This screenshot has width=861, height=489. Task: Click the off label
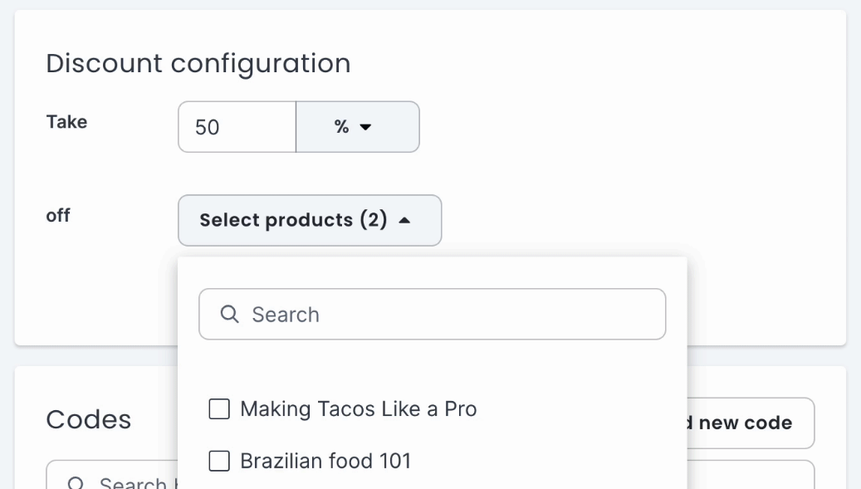coord(58,216)
